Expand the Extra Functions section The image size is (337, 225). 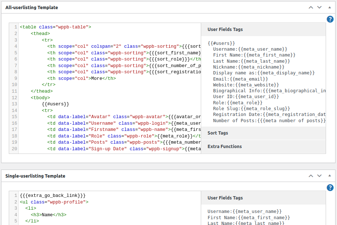coord(225,147)
